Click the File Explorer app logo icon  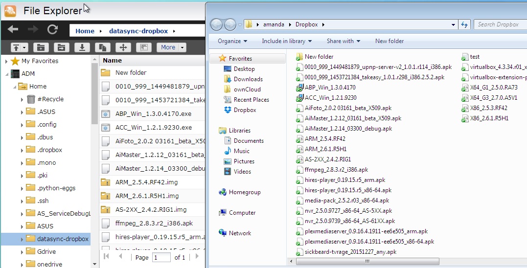(10, 11)
